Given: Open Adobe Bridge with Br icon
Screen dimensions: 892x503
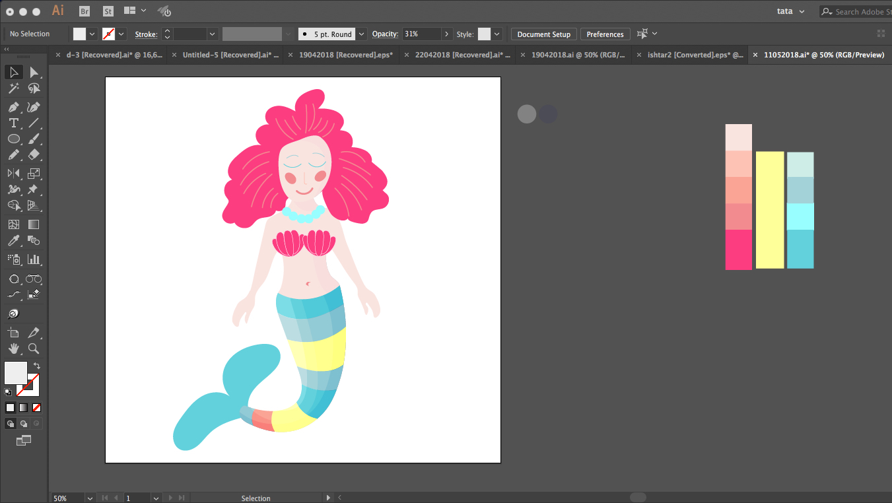Looking at the screenshot, I should pos(85,11).
